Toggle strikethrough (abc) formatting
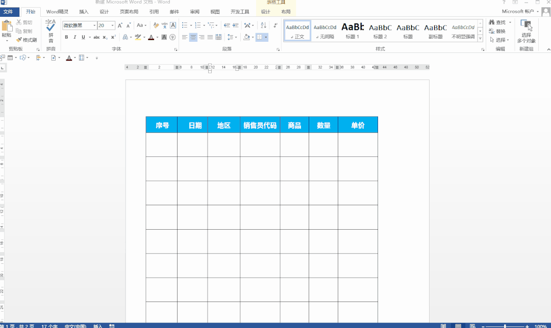 [96, 37]
